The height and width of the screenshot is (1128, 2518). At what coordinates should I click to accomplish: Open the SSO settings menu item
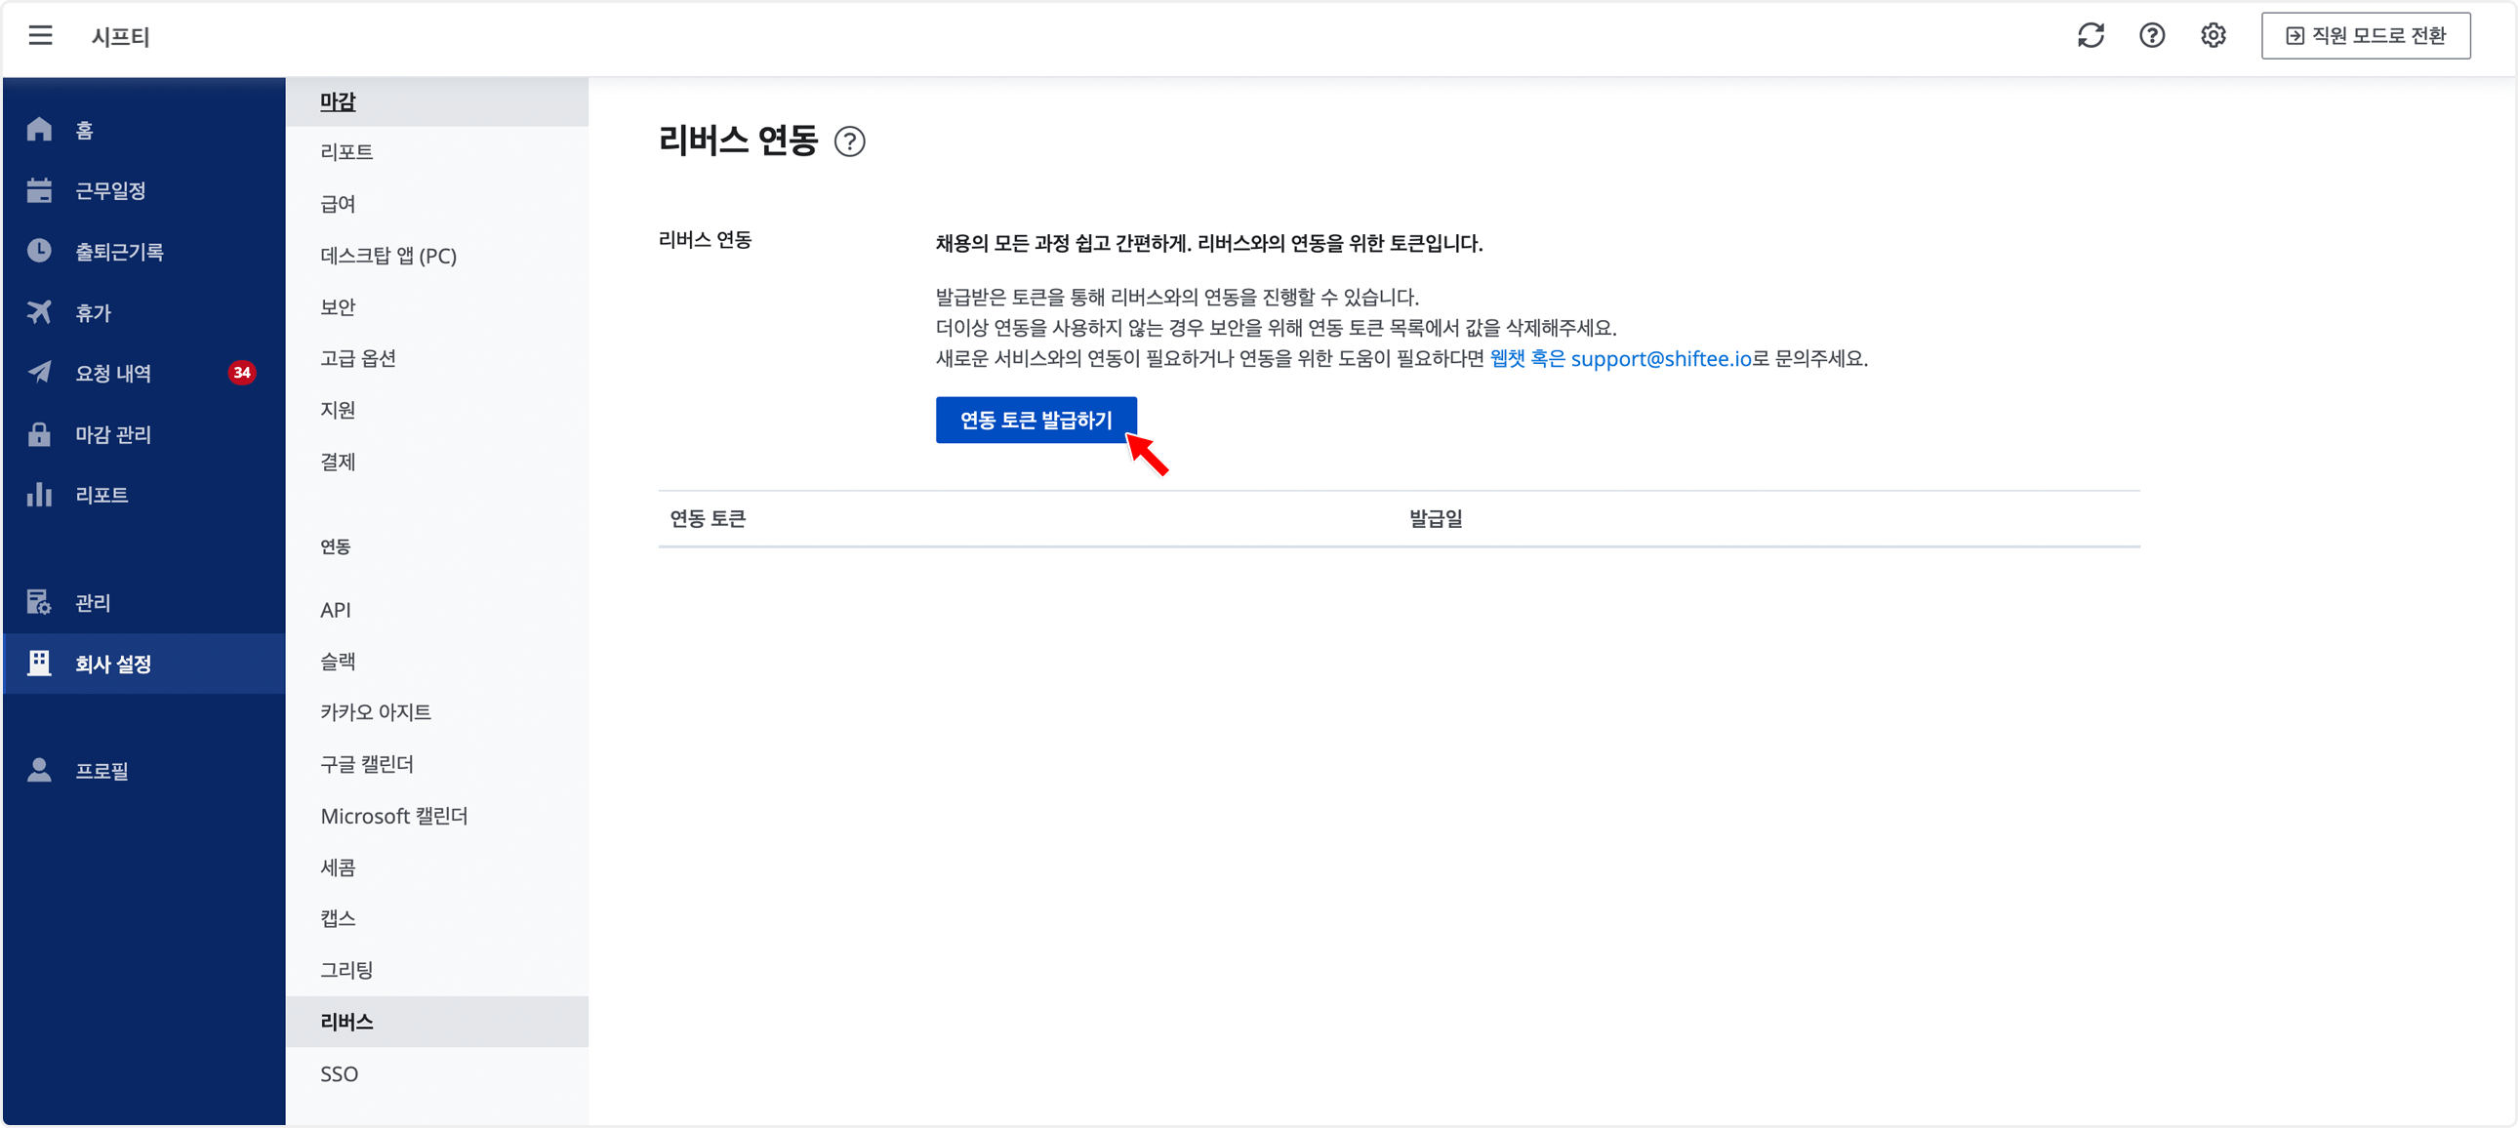coord(340,1073)
